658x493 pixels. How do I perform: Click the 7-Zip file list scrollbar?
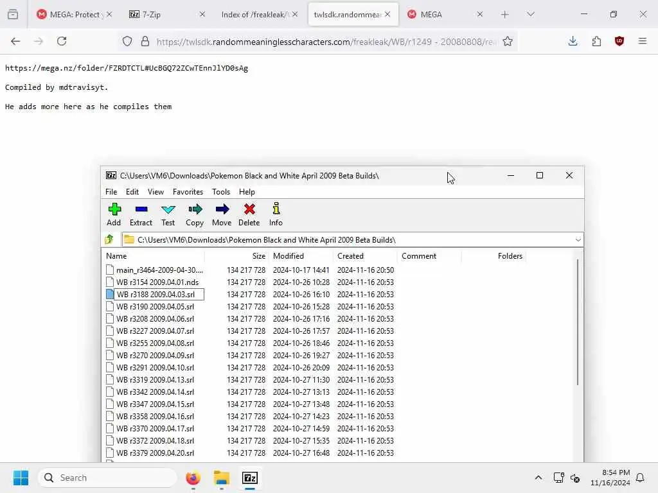pyautogui.click(x=578, y=322)
